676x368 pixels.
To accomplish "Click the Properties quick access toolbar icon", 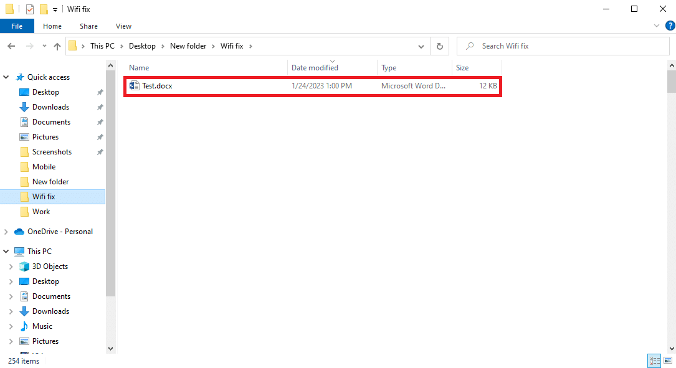I will pos(30,9).
